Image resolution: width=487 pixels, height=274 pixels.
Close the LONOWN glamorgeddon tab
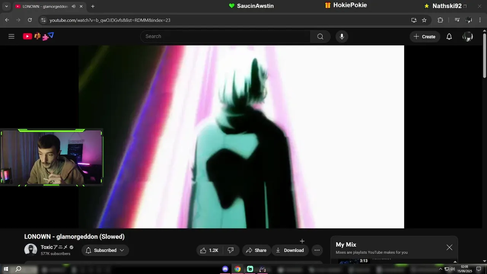tap(81, 6)
